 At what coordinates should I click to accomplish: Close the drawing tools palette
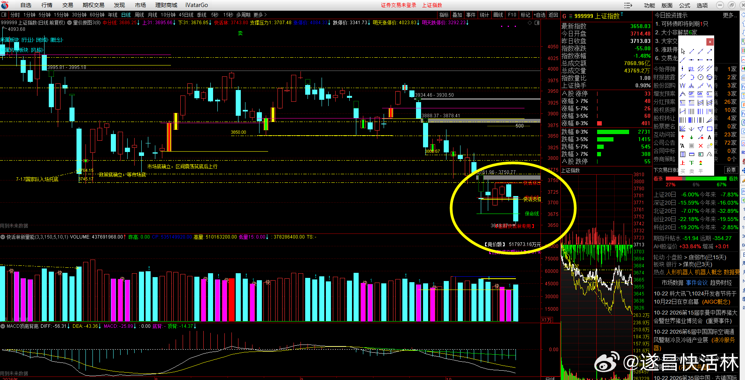pyautogui.click(x=710, y=42)
